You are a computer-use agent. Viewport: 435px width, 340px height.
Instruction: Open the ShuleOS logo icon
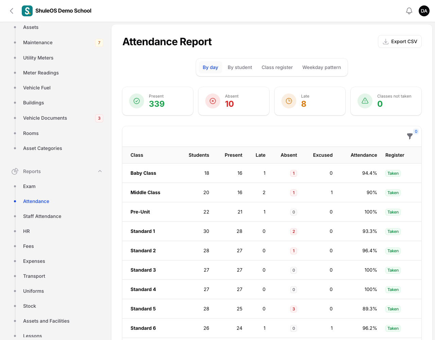[x=27, y=11]
